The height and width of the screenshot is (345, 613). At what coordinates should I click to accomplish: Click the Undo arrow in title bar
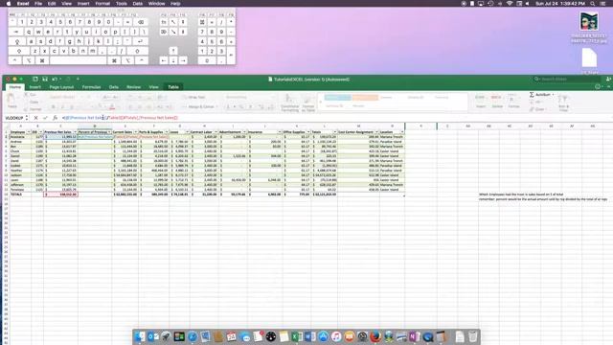pos(55,79)
